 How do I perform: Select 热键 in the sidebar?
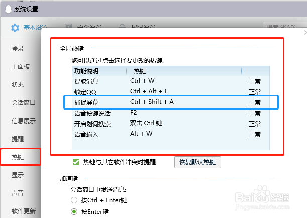[21, 157]
